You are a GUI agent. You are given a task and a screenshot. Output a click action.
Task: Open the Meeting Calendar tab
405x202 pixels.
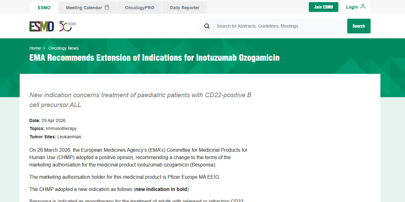point(84,8)
